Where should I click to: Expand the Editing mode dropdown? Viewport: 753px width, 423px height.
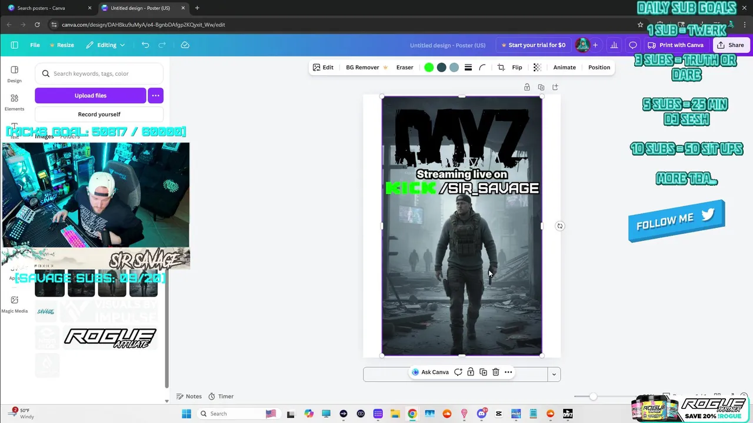(x=105, y=45)
